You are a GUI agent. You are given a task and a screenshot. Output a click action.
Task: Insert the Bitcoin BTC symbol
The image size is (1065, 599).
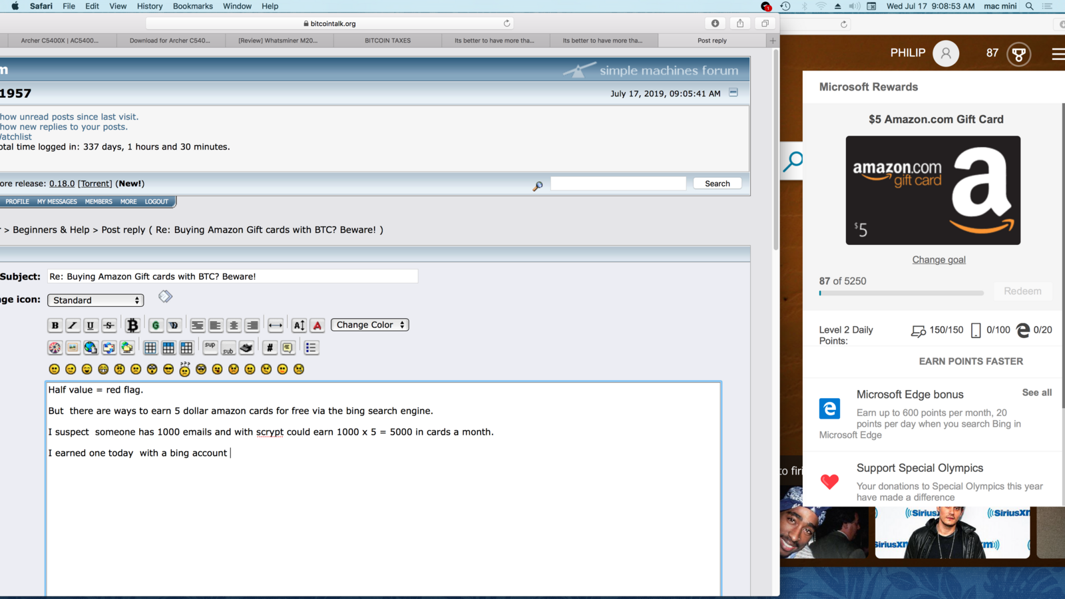(x=132, y=325)
